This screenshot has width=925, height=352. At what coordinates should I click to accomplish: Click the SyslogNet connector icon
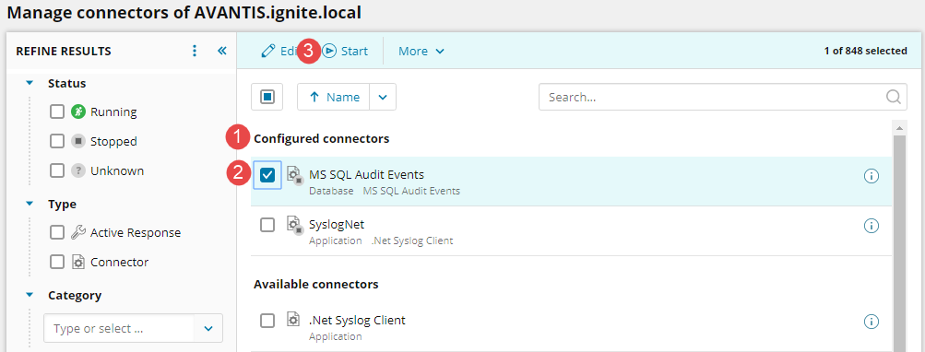[x=294, y=224]
